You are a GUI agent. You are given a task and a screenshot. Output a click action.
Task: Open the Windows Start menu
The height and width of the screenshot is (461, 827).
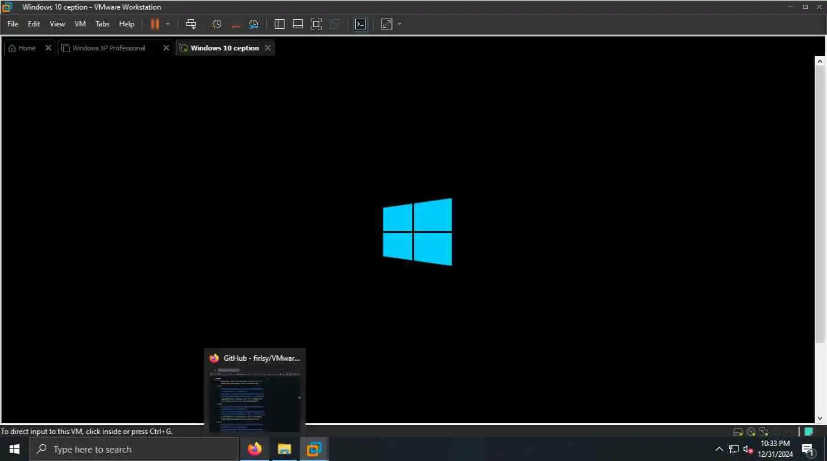(x=14, y=449)
